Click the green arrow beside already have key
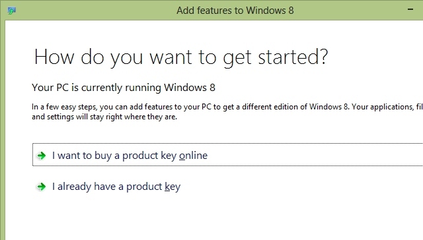The height and width of the screenshot is (240, 423). click(x=41, y=187)
